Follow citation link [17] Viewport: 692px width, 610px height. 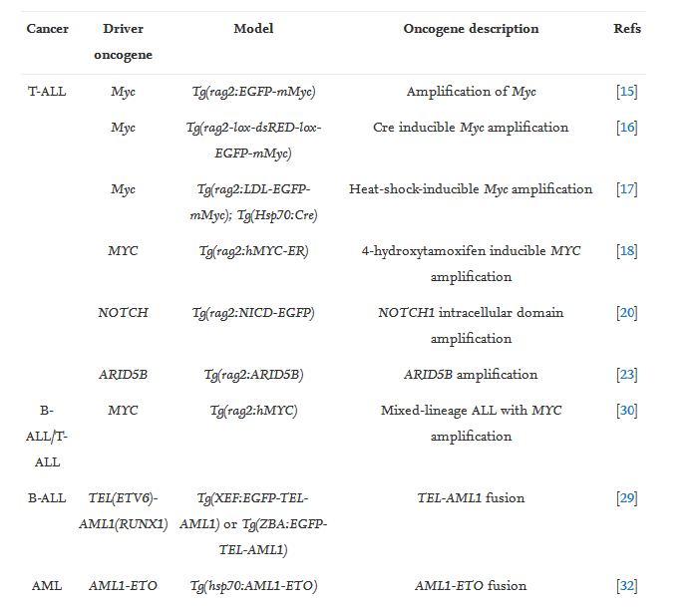(627, 189)
